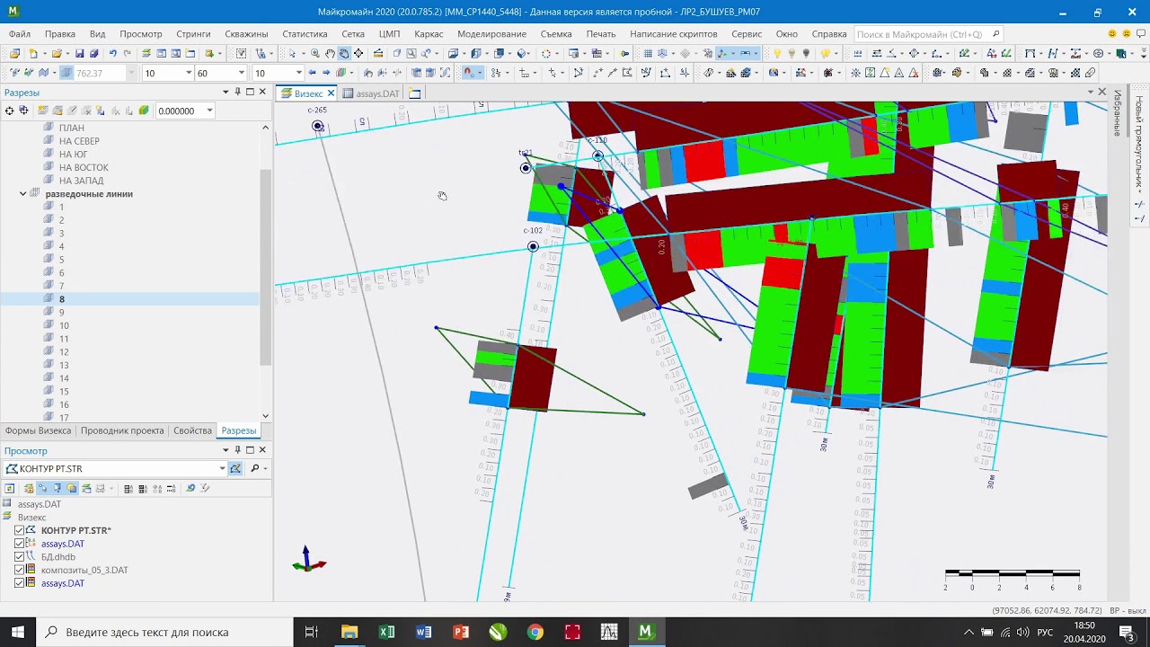Select the highlighted Rotate view hand tool
The width and height of the screenshot is (1150, 647).
pyautogui.click(x=344, y=54)
